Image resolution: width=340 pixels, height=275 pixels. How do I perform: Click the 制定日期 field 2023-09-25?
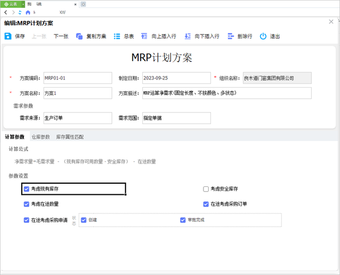tap(176, 78)
